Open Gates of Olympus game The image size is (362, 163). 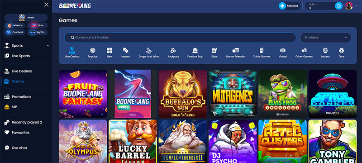tap(83, 141)
